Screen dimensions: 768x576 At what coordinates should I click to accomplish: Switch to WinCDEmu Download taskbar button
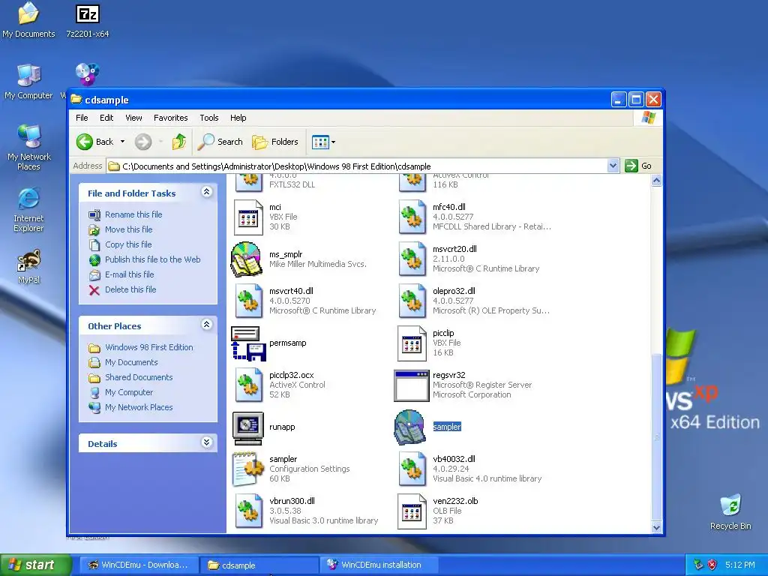tap(139, 565)
